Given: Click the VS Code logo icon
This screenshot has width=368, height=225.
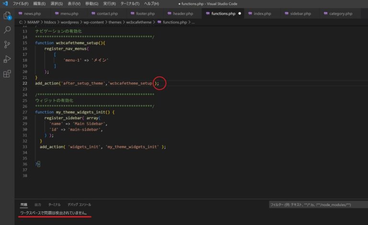Looking at the screenshot, I should click(5, 3).
